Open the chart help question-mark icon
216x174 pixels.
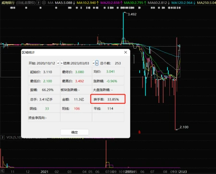(38, 3)
